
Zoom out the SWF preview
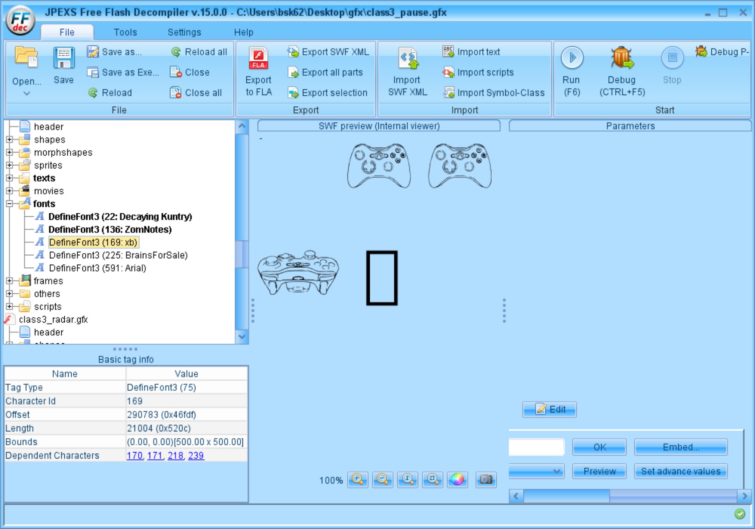pyautogui.click(x=383, y=479)
